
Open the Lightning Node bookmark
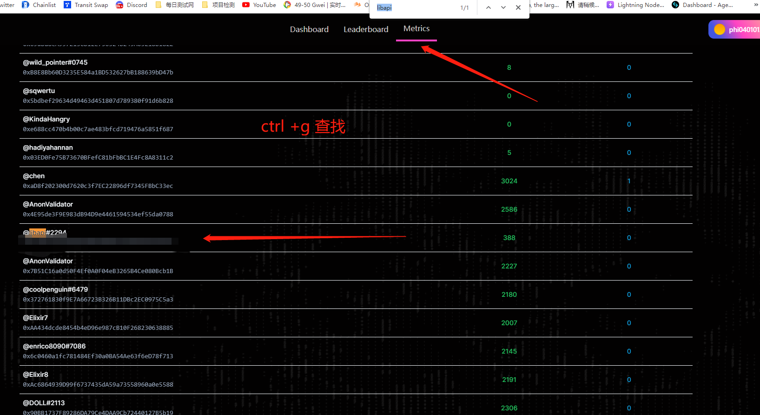pyautogui.click(x=635, y=5)
